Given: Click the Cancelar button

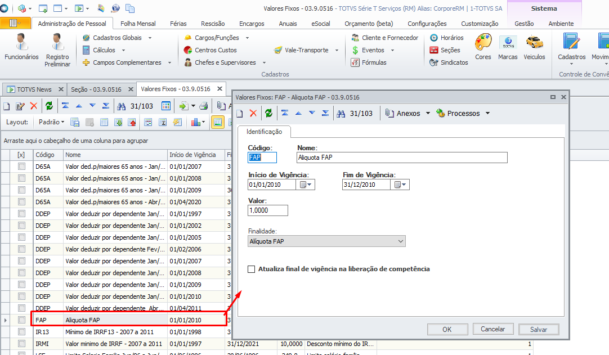Looking at the screenshot, I should point(492,329).
